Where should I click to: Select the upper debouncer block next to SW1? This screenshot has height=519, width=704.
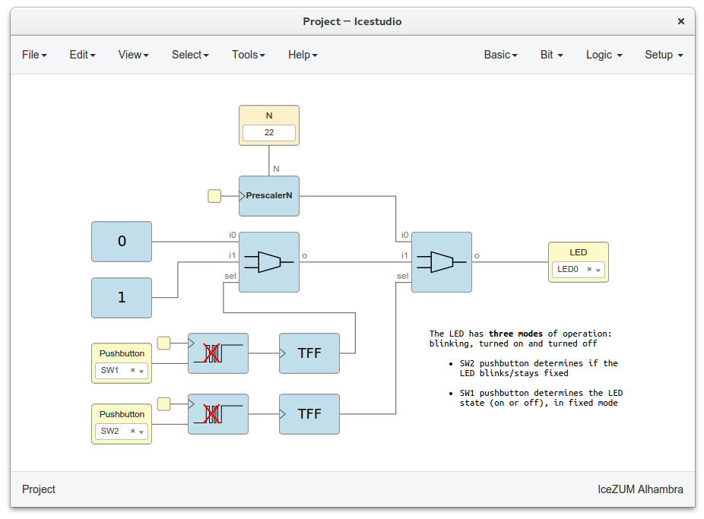pos(217,353)
